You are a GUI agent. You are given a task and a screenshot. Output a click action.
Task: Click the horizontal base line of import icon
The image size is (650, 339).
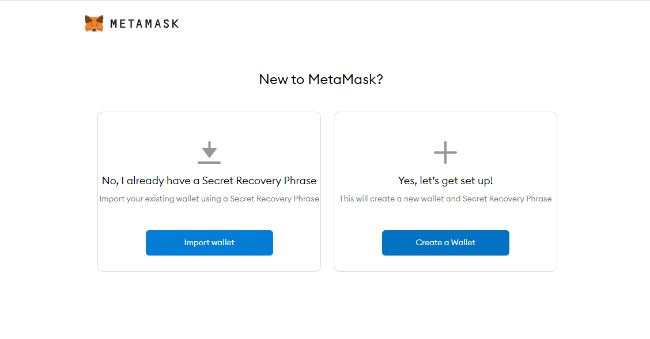coord(209,163)
